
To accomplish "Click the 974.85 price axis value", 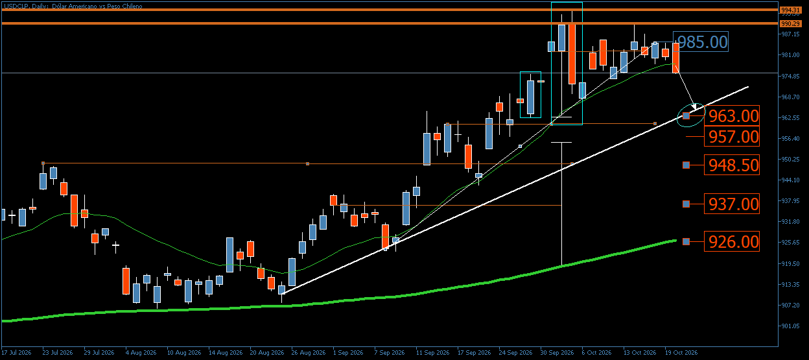I will (x=790, y=76).
